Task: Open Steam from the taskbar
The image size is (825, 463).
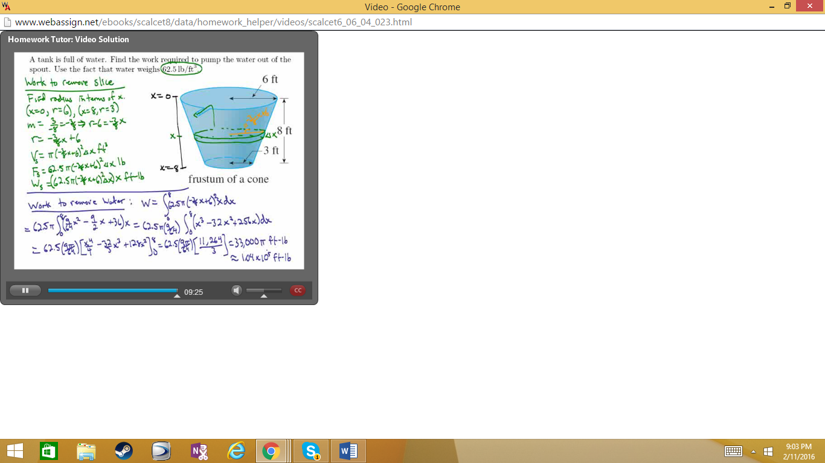Action: pyautogui.click(x=124, y=451)
